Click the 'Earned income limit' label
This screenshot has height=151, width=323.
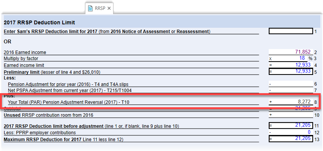24,65
